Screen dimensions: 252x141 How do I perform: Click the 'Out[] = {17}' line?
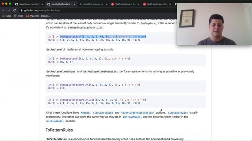point(57,88)
